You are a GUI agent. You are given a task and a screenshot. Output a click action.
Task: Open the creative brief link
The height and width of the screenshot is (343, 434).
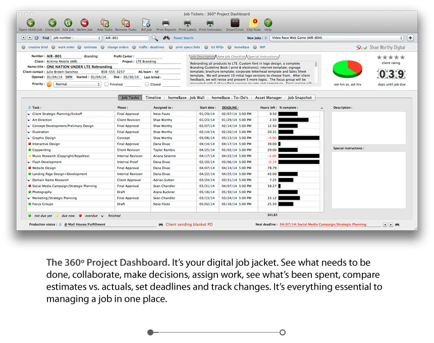[x=37, y=47]
